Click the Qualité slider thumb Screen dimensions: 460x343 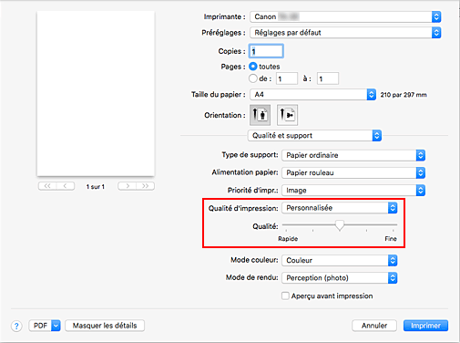pyautogui.click(x=340, y=225)
